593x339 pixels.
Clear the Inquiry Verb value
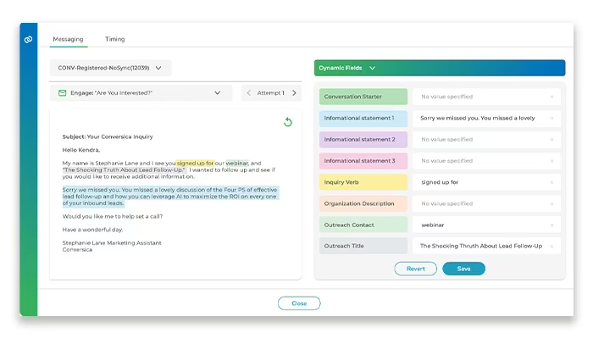(x=551, y=182)
